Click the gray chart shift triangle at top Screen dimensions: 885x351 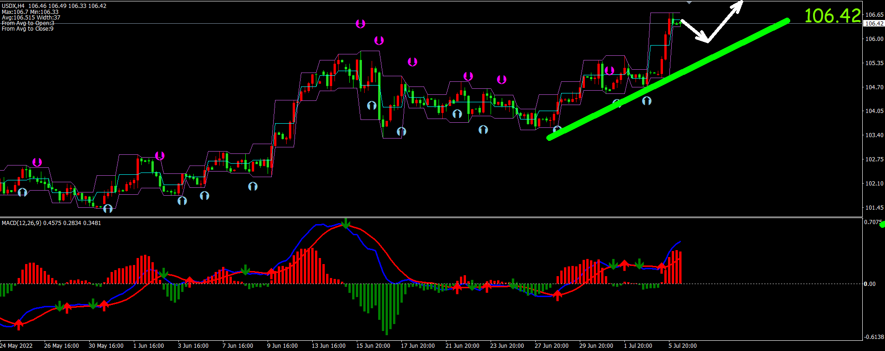[689, 3]
